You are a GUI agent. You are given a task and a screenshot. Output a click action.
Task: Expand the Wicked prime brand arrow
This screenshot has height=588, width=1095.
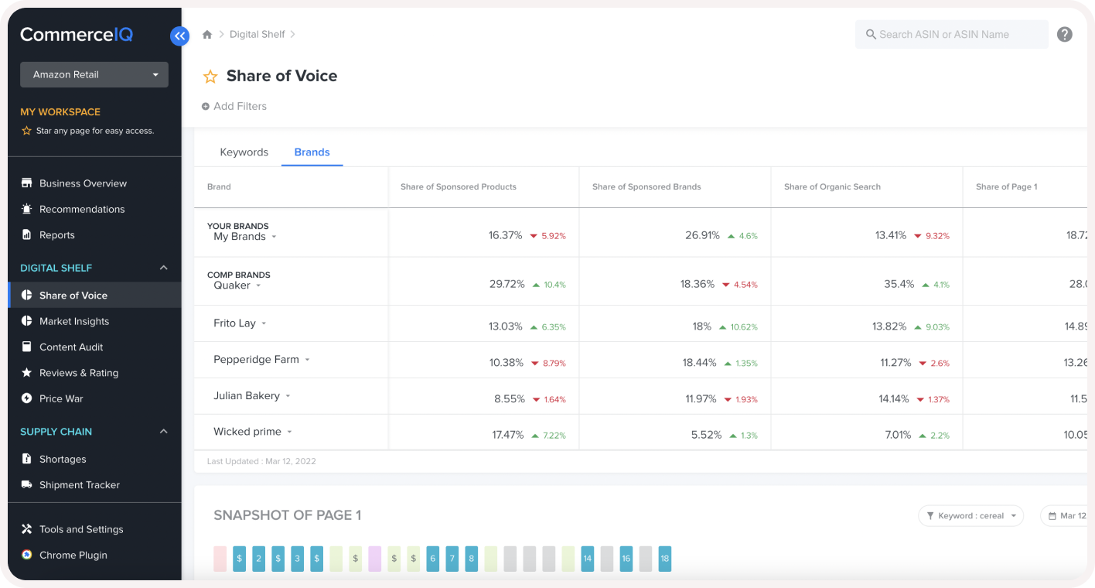(x=289, y=432)
